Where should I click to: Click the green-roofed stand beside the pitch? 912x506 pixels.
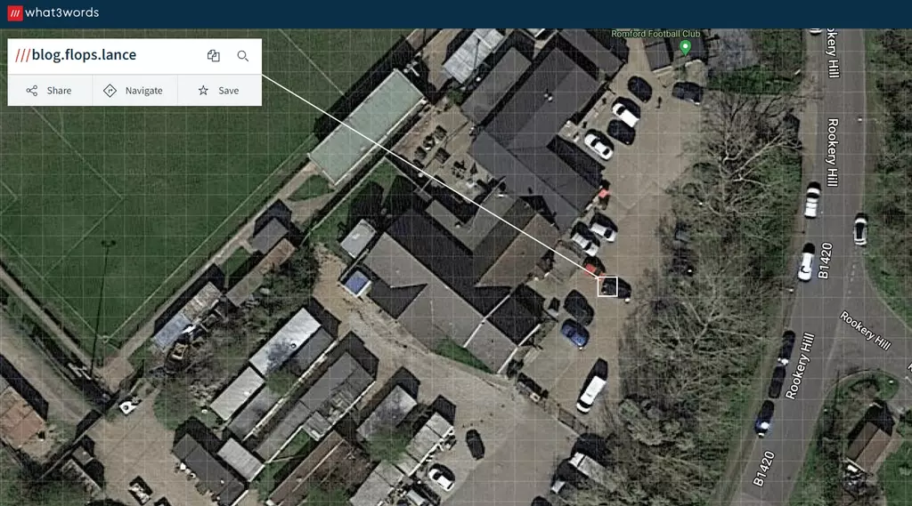click(x=367, y=126)
